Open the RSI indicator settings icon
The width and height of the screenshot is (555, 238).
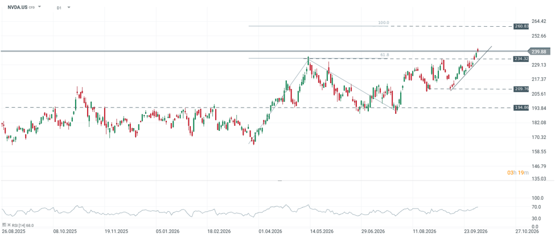(x=4, y=224)
